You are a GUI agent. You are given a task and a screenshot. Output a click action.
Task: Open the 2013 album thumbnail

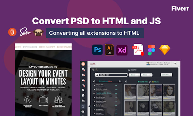pos(130,108)
